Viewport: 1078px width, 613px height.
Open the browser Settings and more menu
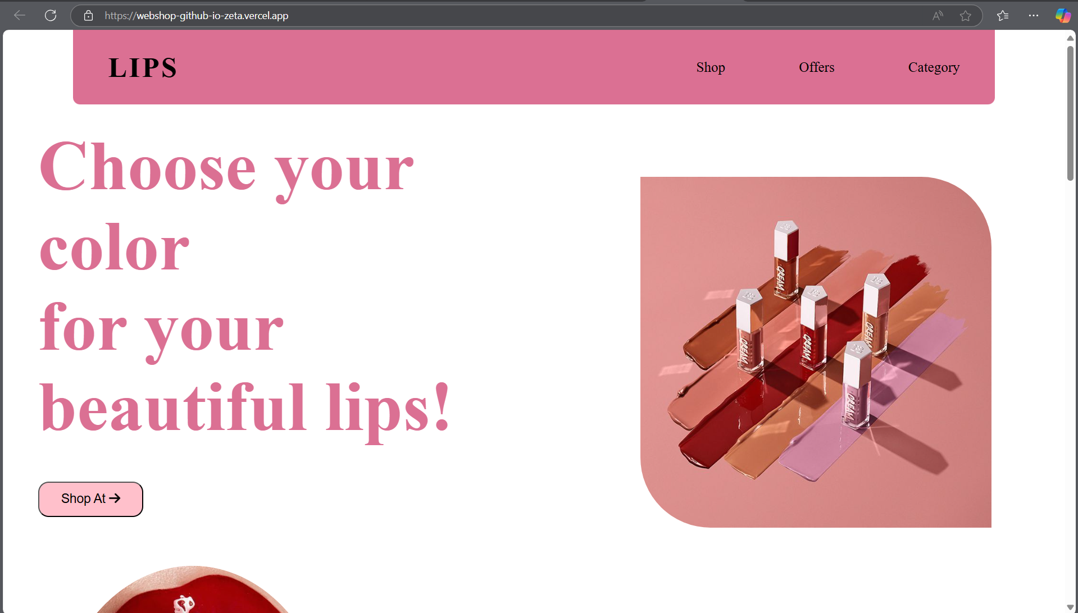tap(1034, 16)
